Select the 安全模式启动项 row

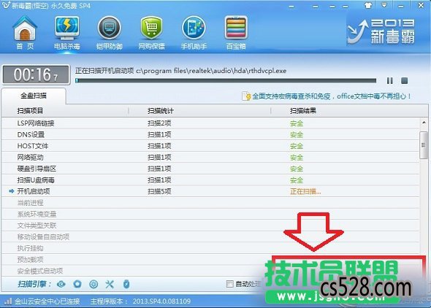click(210, 272)
